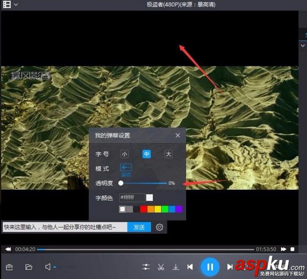307x279 pixels.
Task: Expand the dropdown chevron beside the main menu icon
Action: (x=16, y=5)
